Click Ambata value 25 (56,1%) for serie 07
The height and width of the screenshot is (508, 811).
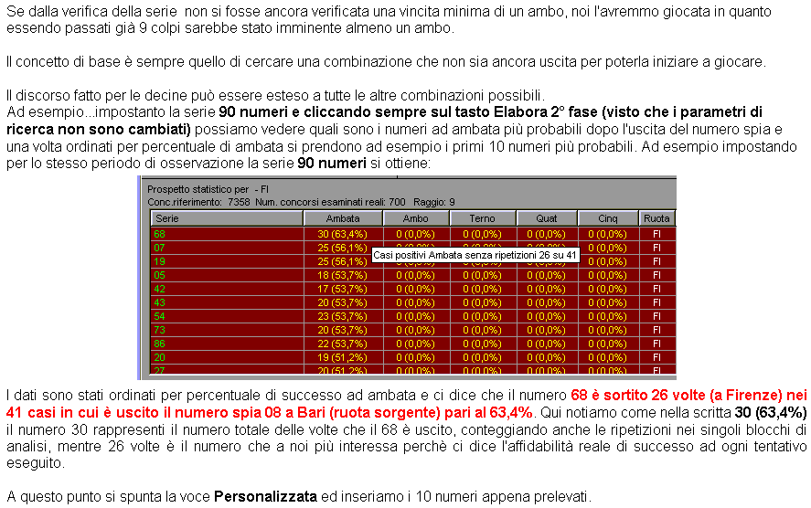(x=342, y=248)
